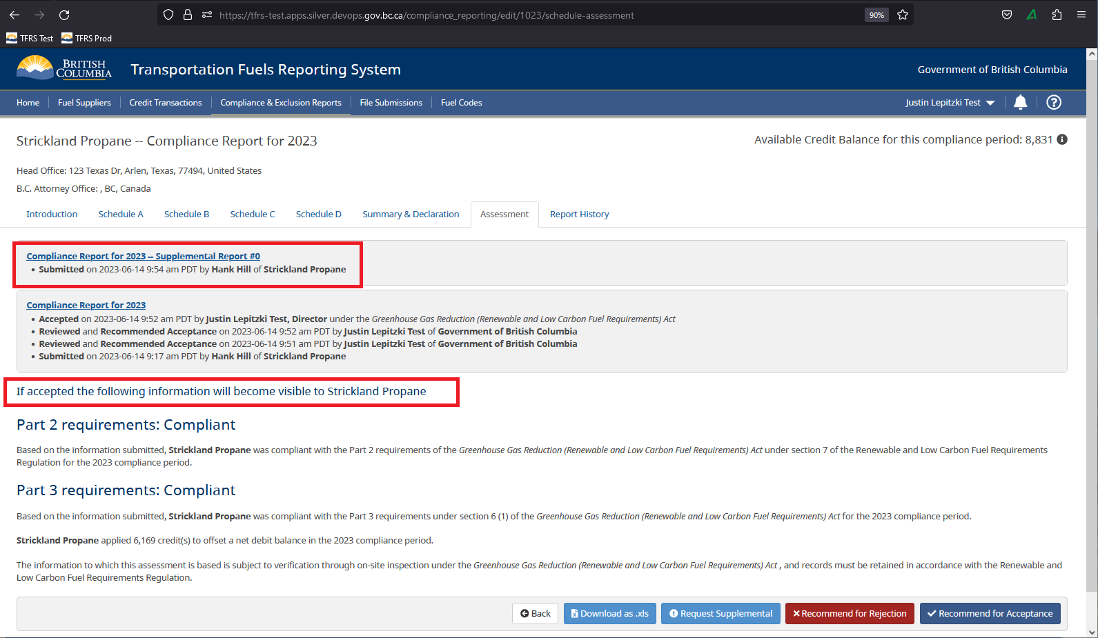Open the original Compliance Report for 2023 link
The image size is (1098, 638).
coord(86,305)
